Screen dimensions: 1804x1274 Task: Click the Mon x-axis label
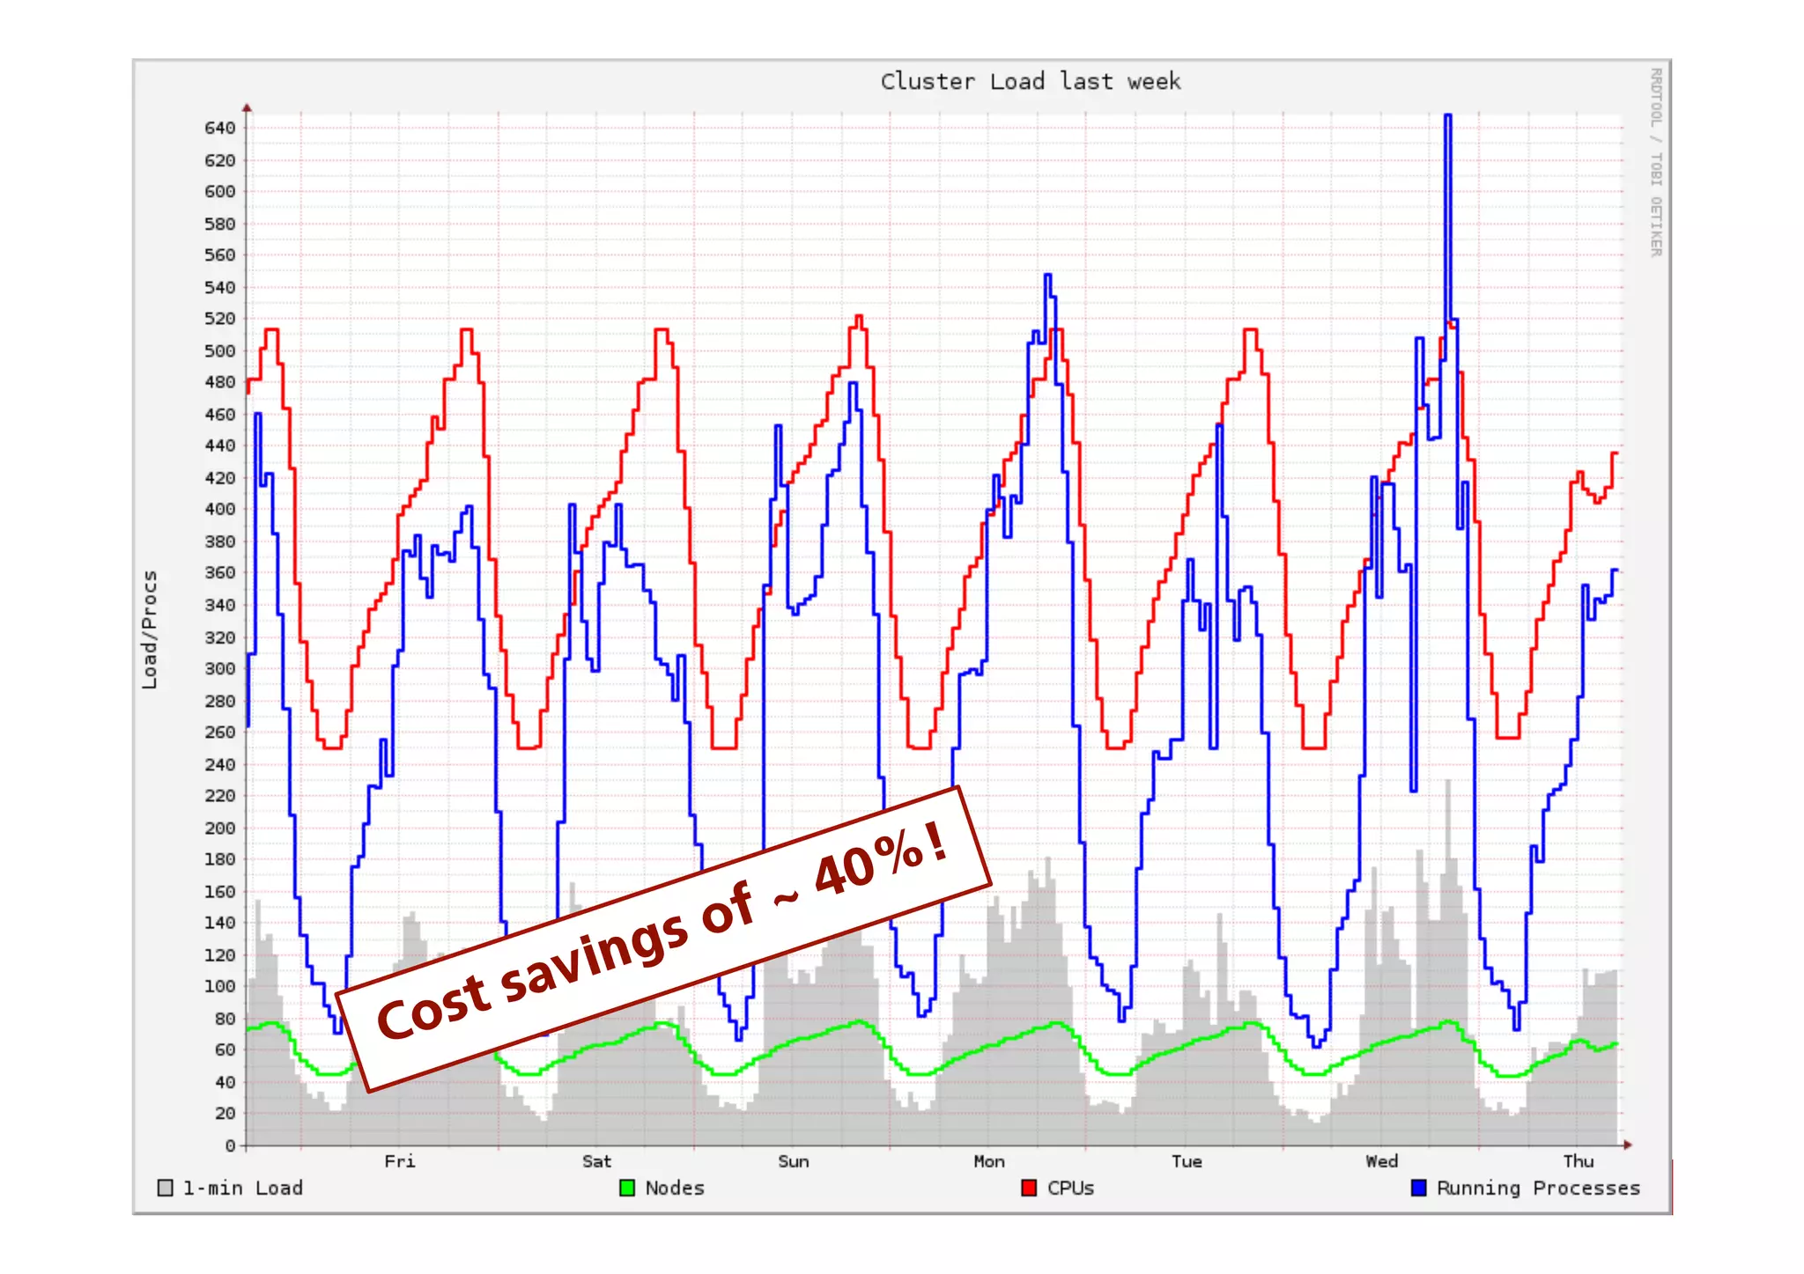[x=989, y=1161]
